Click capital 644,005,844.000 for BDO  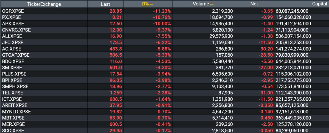pyautogui.click(x=293, y=61)
